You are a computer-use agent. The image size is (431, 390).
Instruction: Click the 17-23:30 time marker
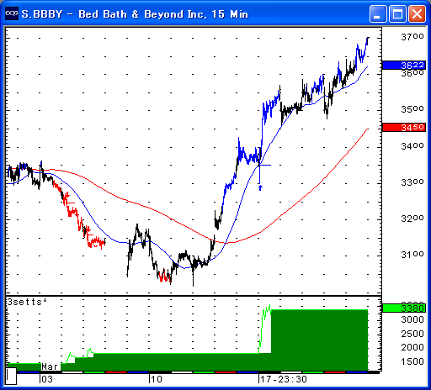tap(284, 379)
